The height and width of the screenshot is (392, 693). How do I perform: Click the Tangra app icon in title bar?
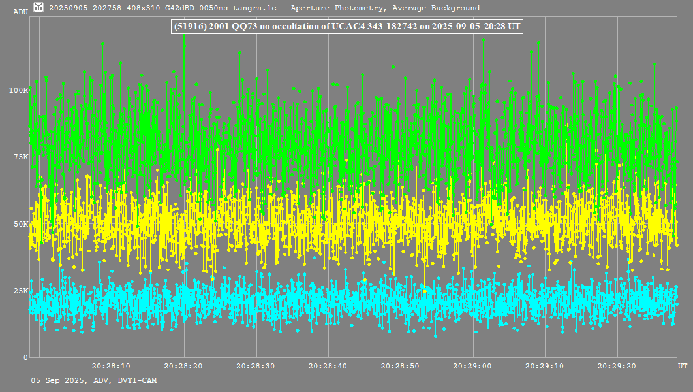coord(39,8)
